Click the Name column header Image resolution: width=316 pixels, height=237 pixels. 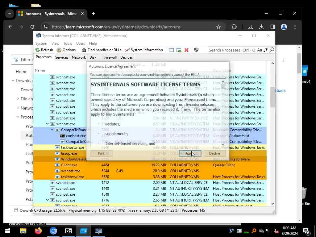click(40, 70)
